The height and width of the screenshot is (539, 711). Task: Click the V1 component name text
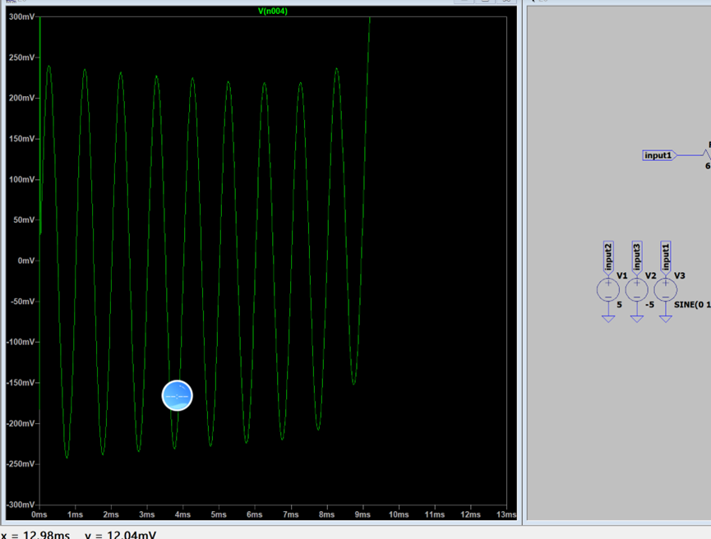click(622, 275)
